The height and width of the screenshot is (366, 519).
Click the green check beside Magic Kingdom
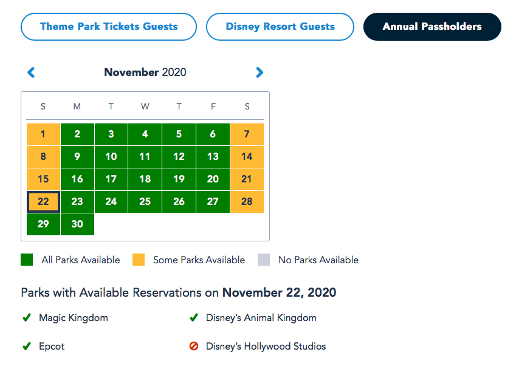(27, 317)
